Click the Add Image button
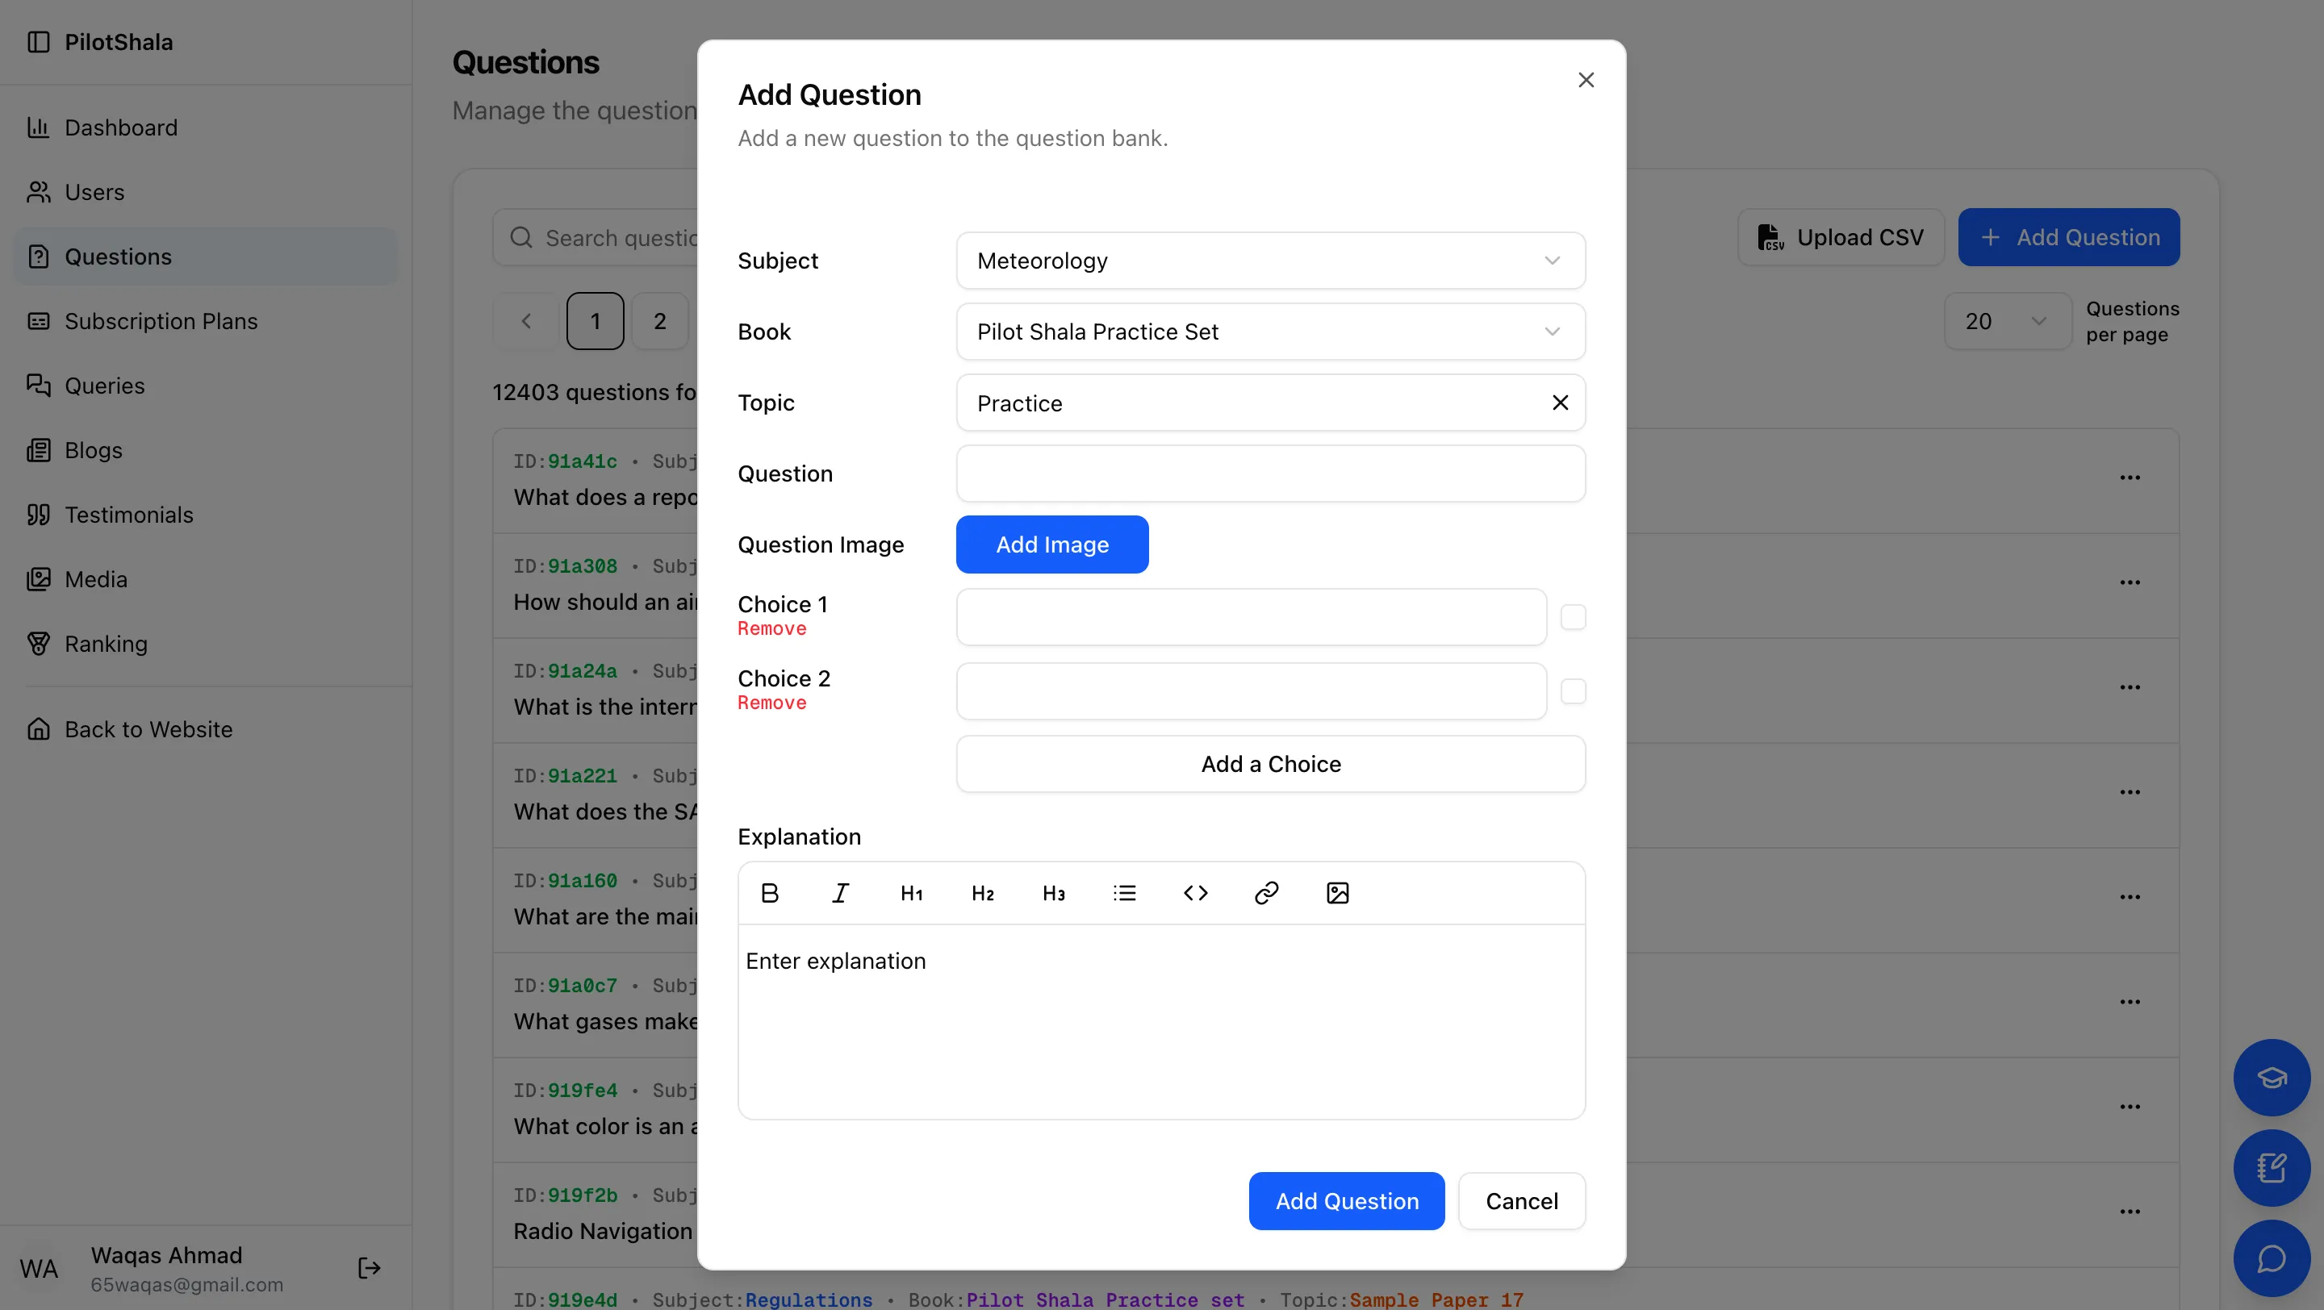This screenshot has height=1310, width=2324. [1052, 544]
